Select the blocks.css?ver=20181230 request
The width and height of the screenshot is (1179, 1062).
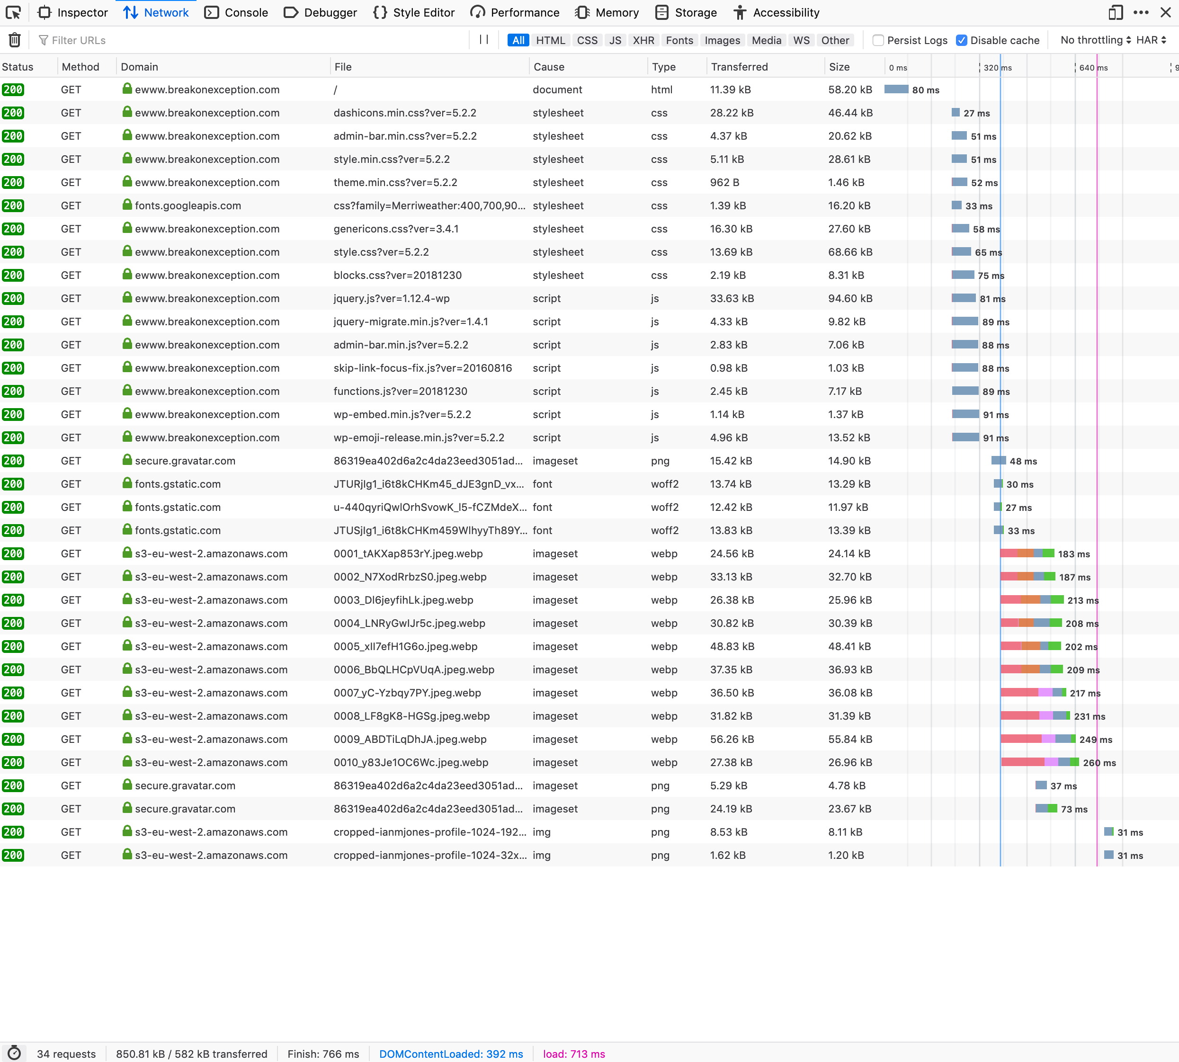pos(589,275)
